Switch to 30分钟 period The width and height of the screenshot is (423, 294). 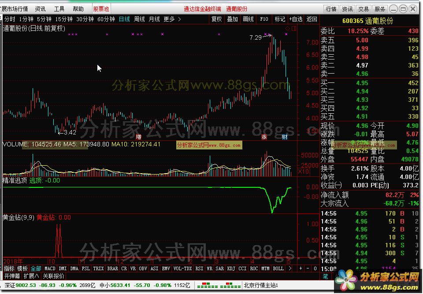tap(85, 19)
